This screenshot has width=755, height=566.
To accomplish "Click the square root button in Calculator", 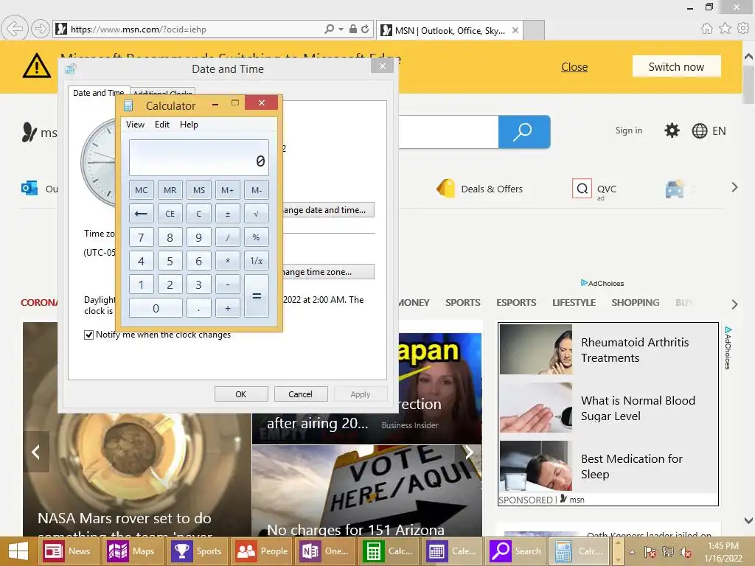I will (x=256, y=214).
